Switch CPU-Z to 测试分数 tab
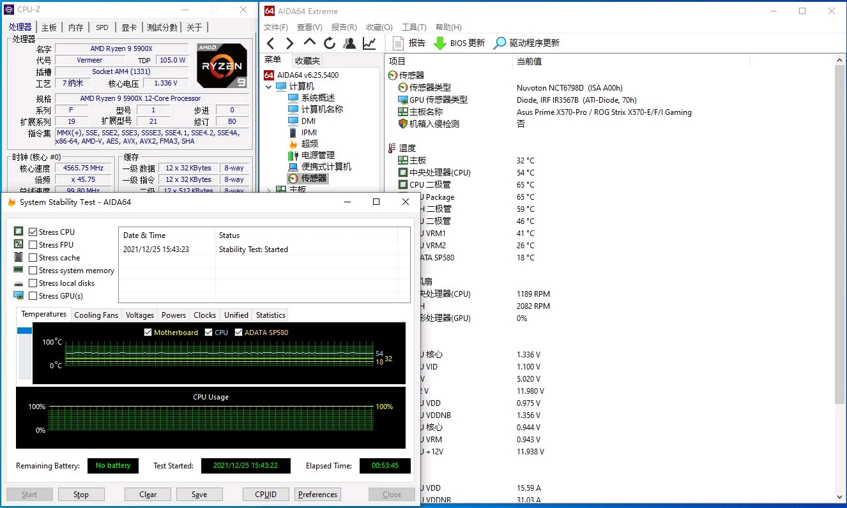This screenshot has height=508, width=847. tap(162, 27)
